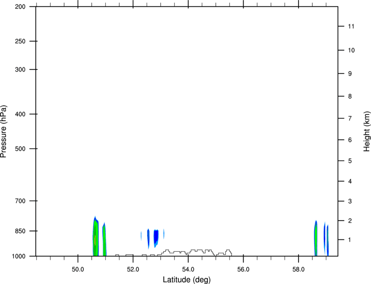
Task: Click the 11 km height label
Action: 351,26
